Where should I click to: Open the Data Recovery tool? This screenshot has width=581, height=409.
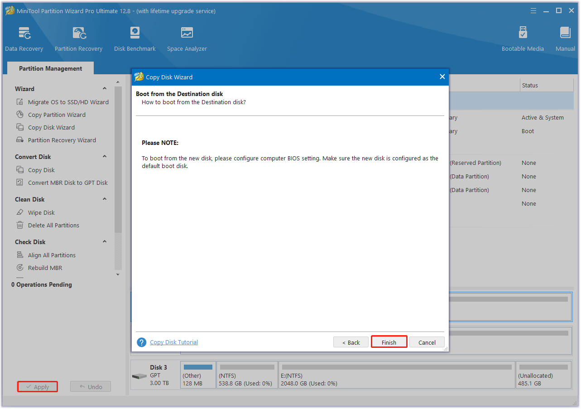24,39
